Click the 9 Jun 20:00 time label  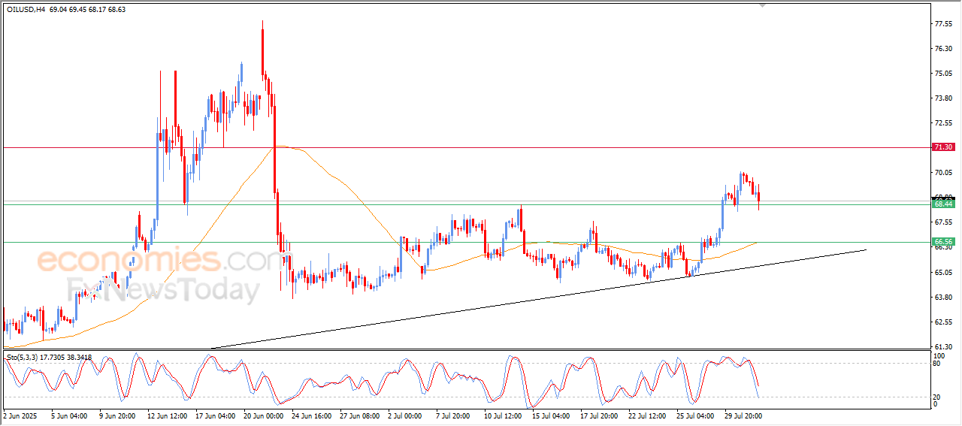pyautogui.click(x=117, y=415)
